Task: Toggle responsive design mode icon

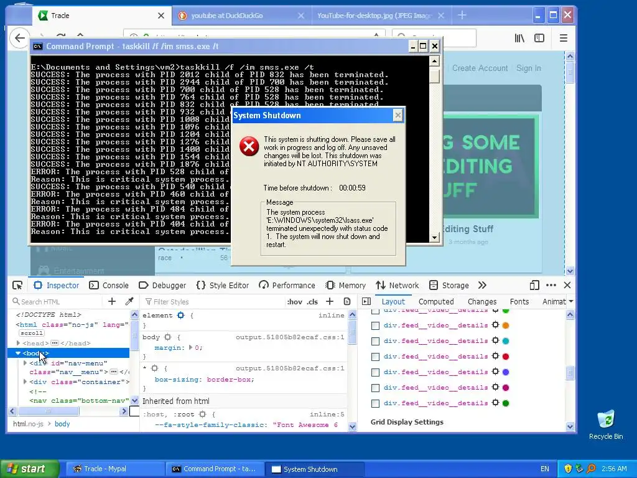Action: pos(534,285)
